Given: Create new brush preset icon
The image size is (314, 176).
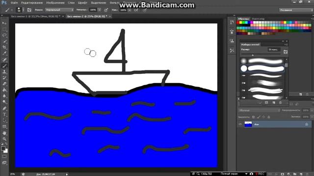Looking at the screenshot, I should (274, 103).
